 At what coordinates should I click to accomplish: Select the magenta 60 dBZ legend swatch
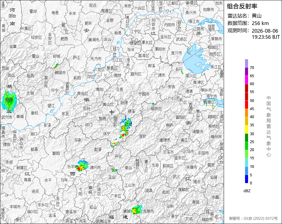[247, 80]
